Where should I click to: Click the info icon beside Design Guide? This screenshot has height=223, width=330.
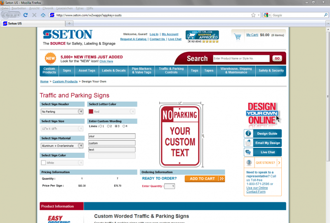pyautogui.click(x=248, y=133)
